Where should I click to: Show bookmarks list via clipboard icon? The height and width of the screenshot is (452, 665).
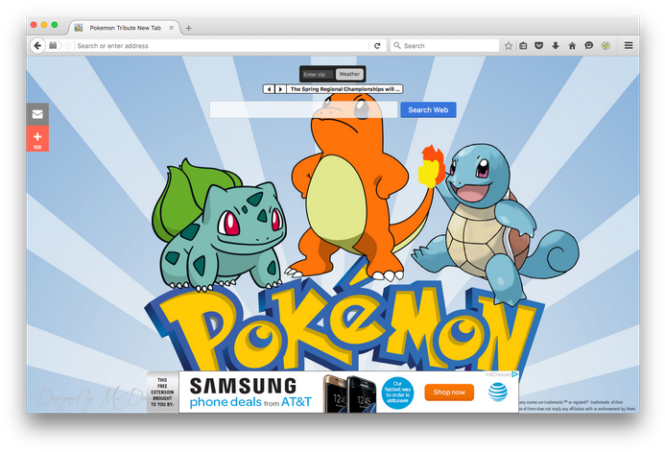523,45
